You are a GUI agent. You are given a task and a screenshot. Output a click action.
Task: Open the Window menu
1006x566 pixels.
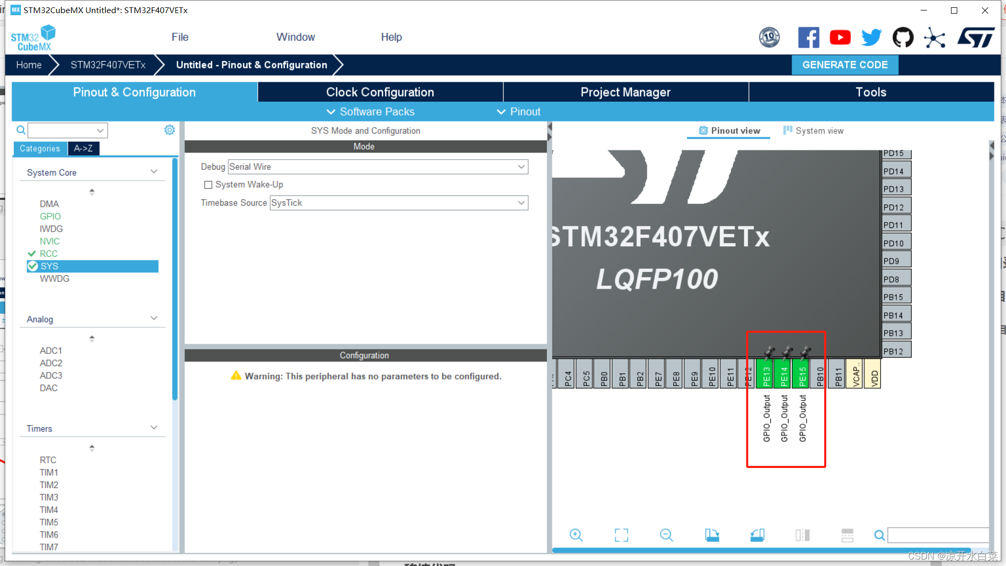click(296, 37)
